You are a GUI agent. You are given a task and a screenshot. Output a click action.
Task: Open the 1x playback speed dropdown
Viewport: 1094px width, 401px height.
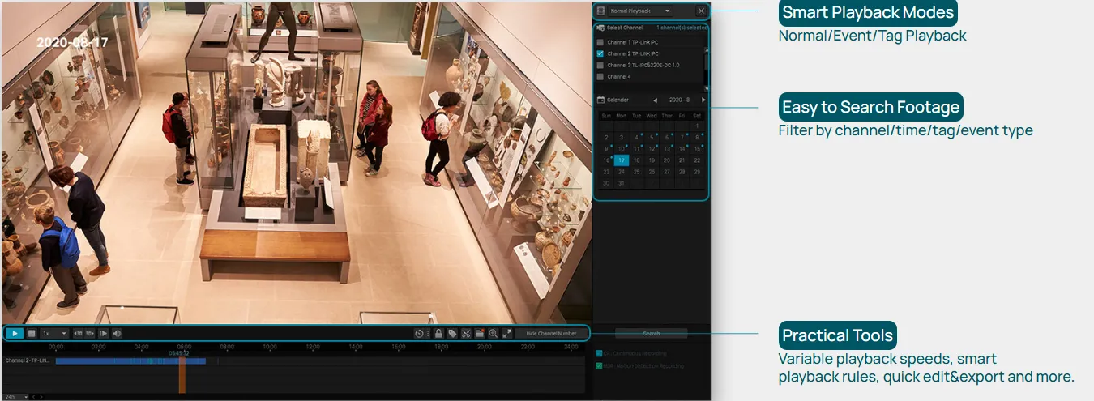pos(54,333)
